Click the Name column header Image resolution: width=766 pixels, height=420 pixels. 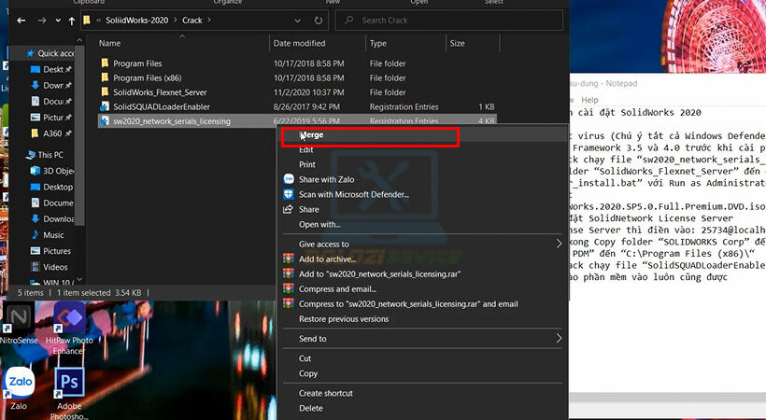click(x=110, y=43)
